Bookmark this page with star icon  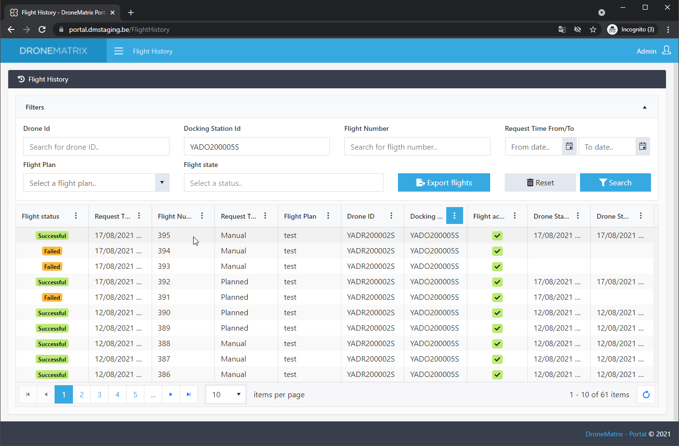pyautogui.click(x=593, y=29)
